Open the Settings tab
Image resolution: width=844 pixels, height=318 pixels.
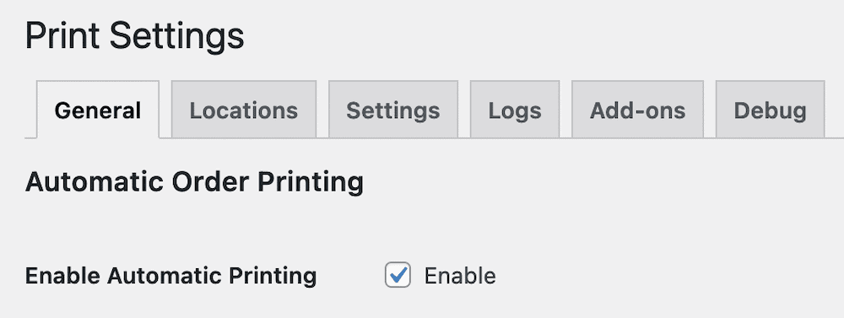click(393, 110)
